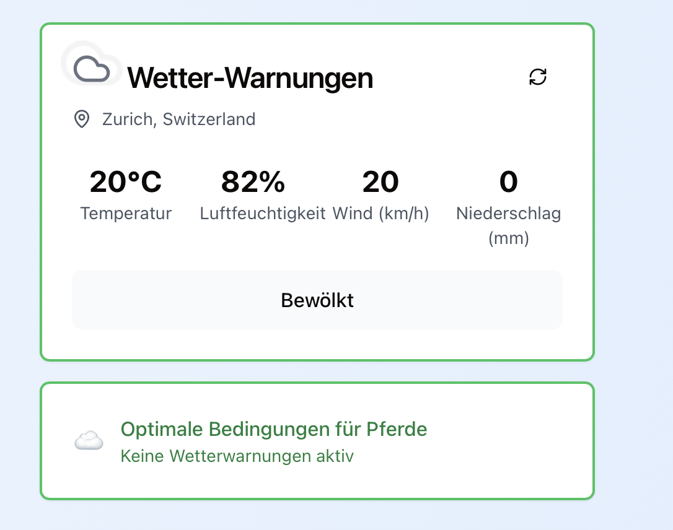Viewport: 673px width, 530px height.
Task: Click the location pin icon
Action: 81,119
